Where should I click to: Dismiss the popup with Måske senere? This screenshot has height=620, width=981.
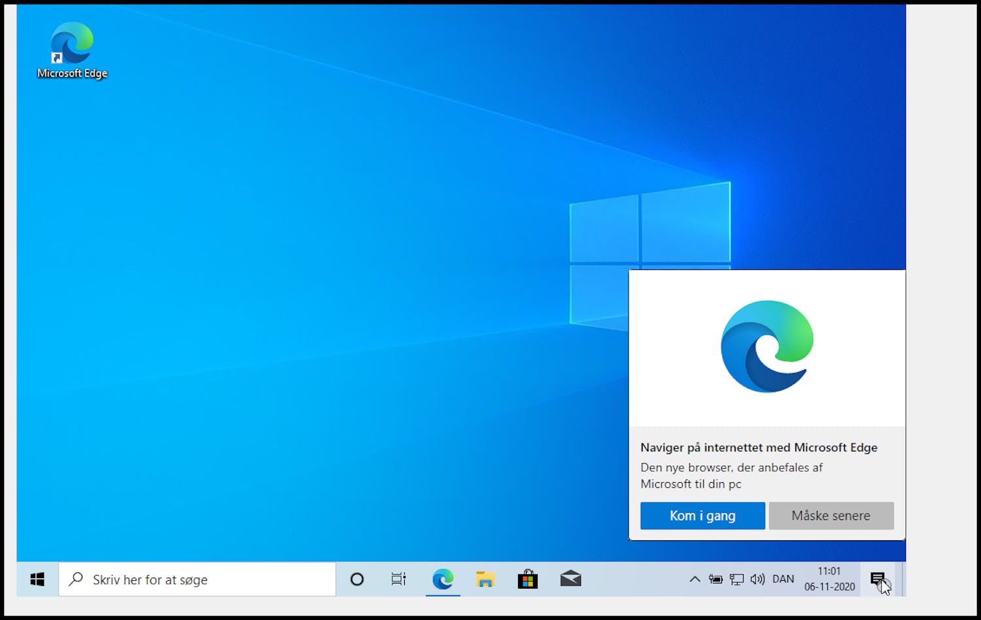pos(831,515)
